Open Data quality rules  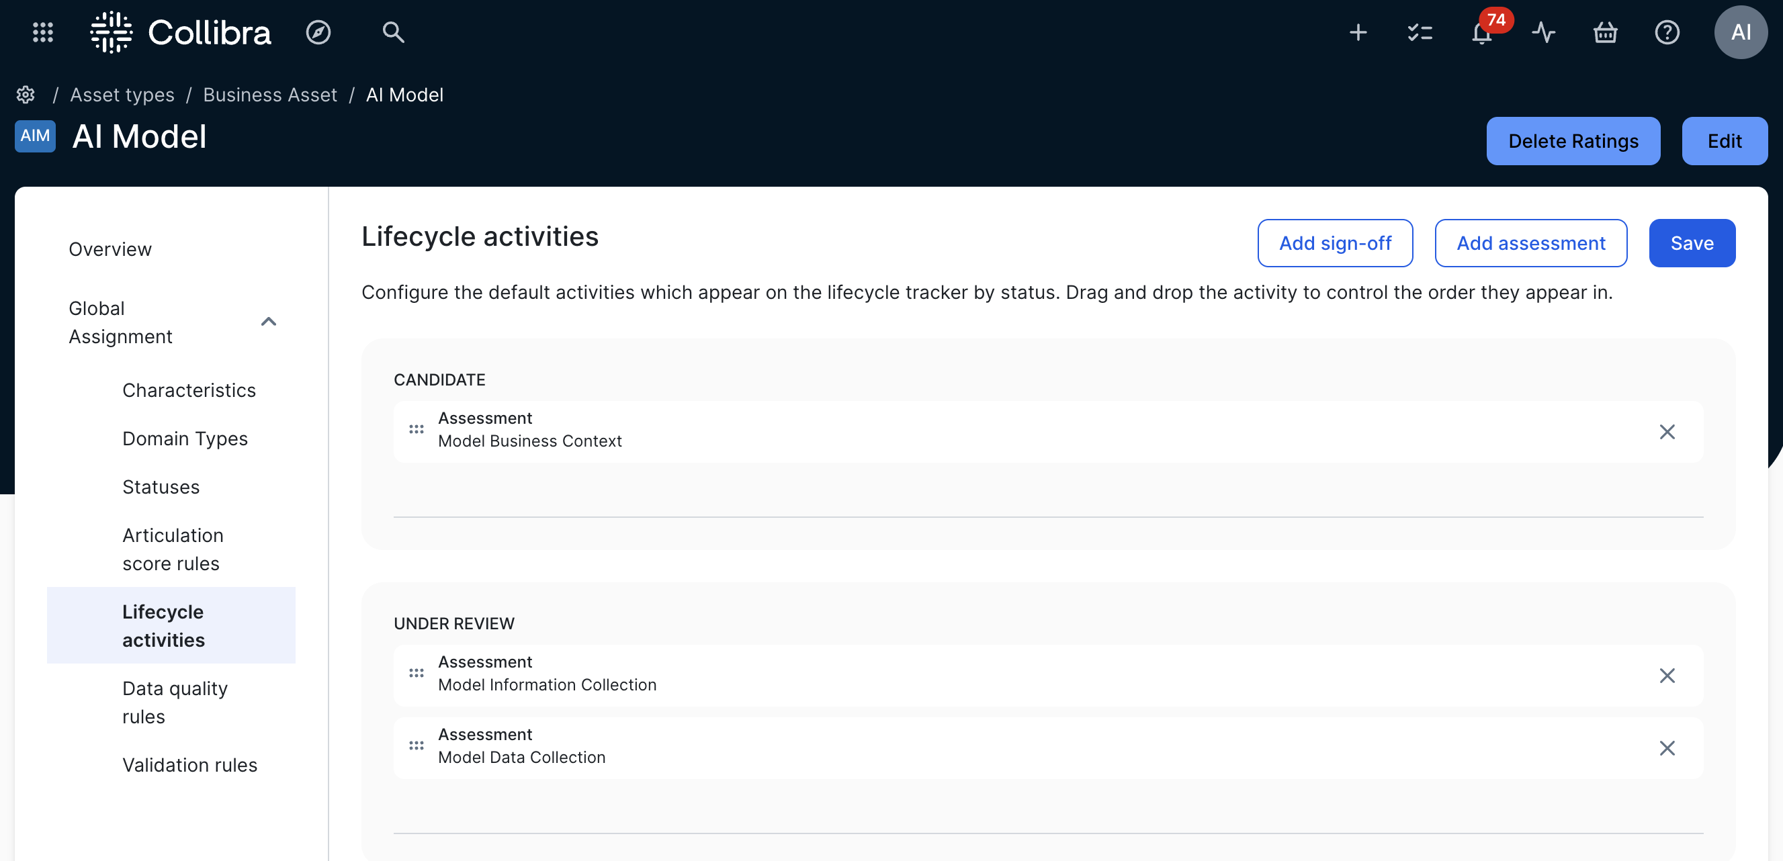tap(175, 703)
